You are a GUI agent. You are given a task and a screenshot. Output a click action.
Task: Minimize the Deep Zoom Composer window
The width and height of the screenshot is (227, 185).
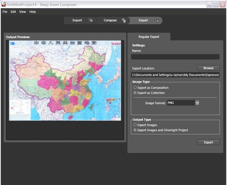(209, 5)
